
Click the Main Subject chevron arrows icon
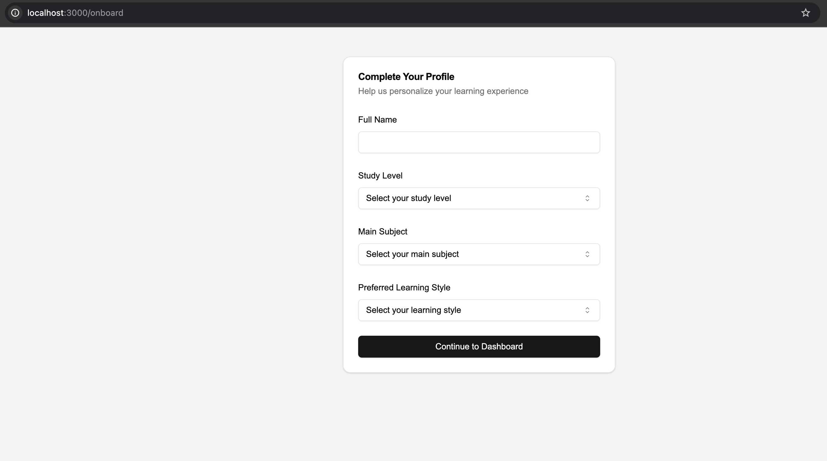[x=587, y=254]
